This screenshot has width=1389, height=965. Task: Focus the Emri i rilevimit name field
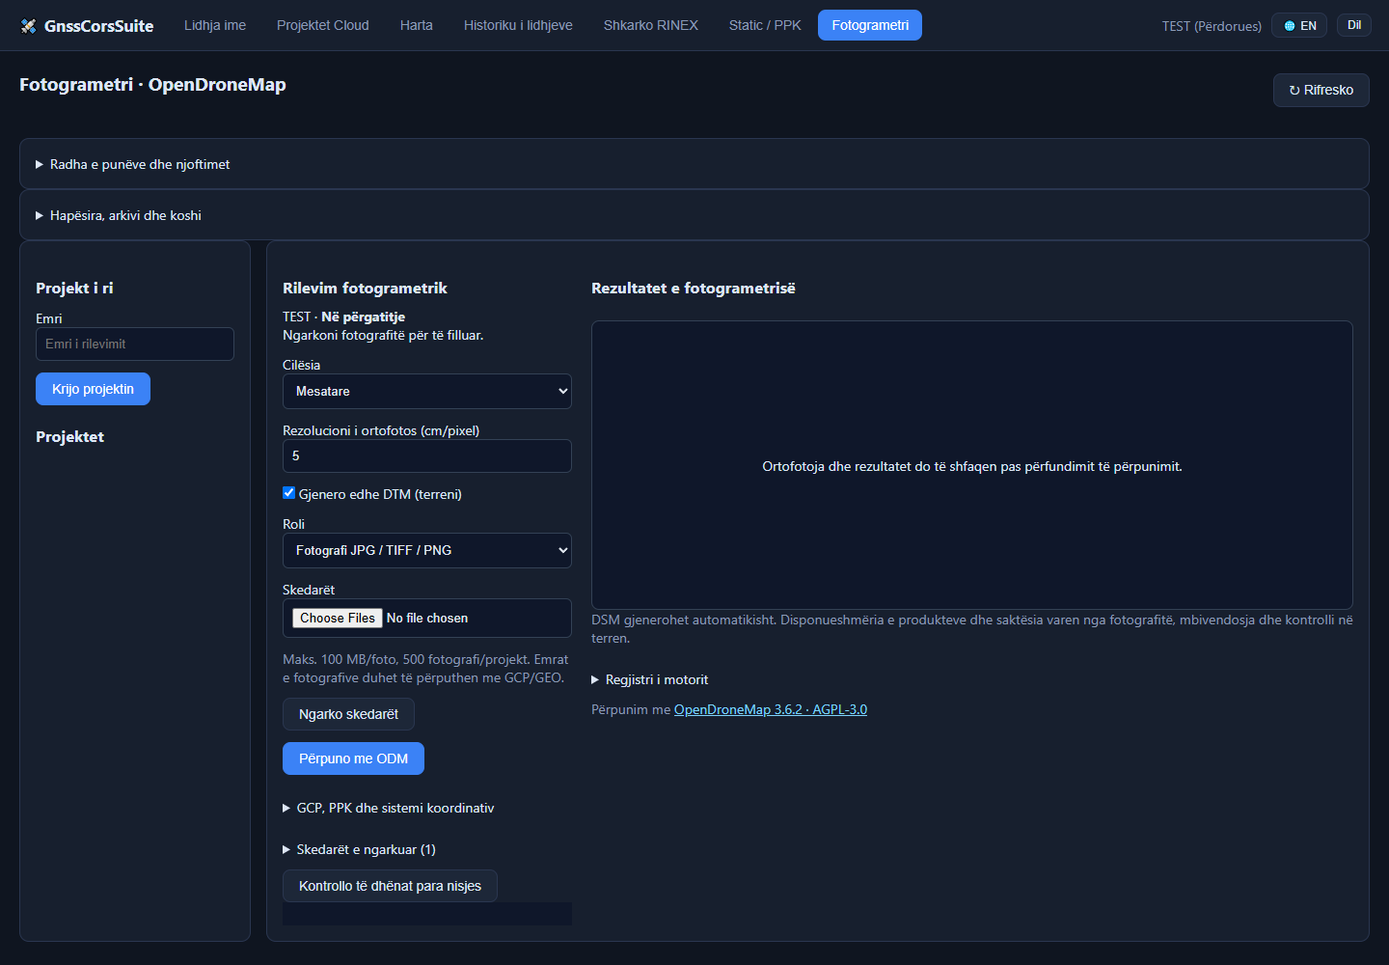coord(135,344)
